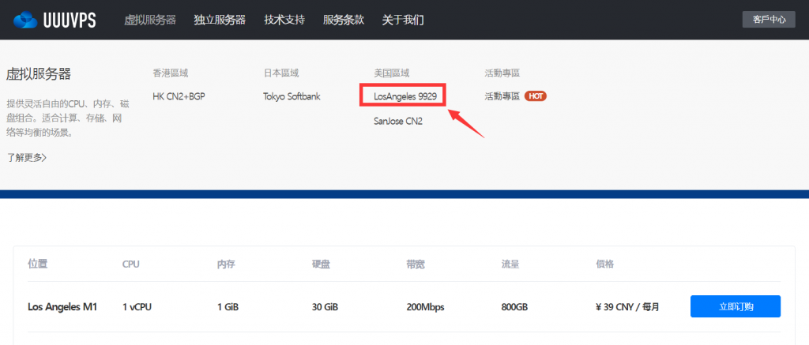
Task: Click the 客戶中心 button
Action: click(769, 20)
